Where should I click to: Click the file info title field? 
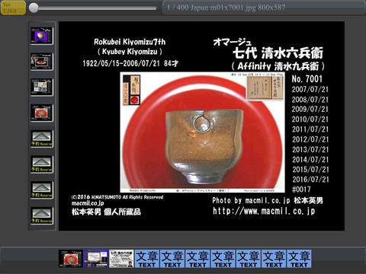click(264, 8)
